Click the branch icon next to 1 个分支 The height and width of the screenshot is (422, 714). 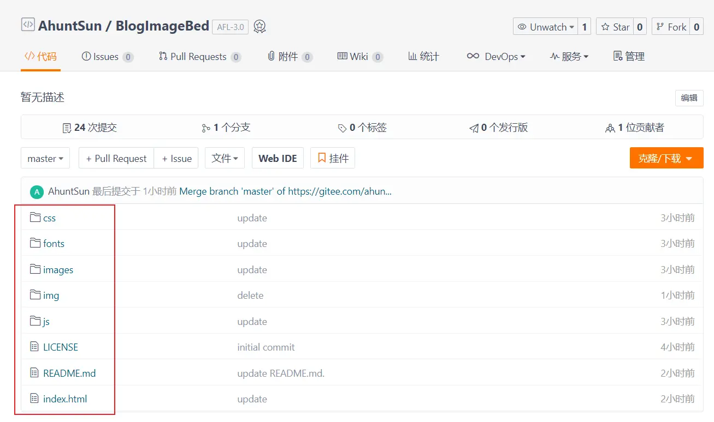(x=206, y=128)
